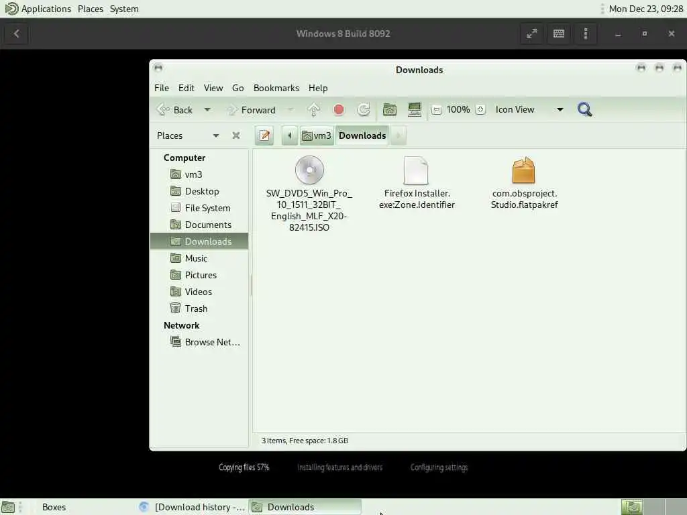Click the status bar '3 items, Free space' text
This screenshot has width=687, height=515.
coord(305,441)
